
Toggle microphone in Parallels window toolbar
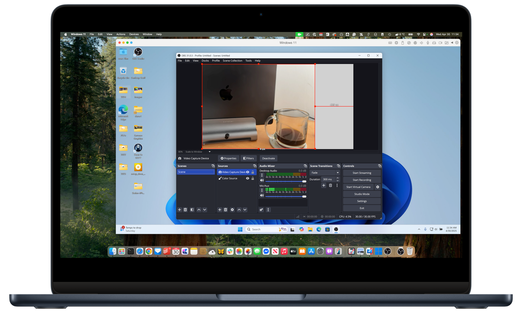[x=428, y=43]
